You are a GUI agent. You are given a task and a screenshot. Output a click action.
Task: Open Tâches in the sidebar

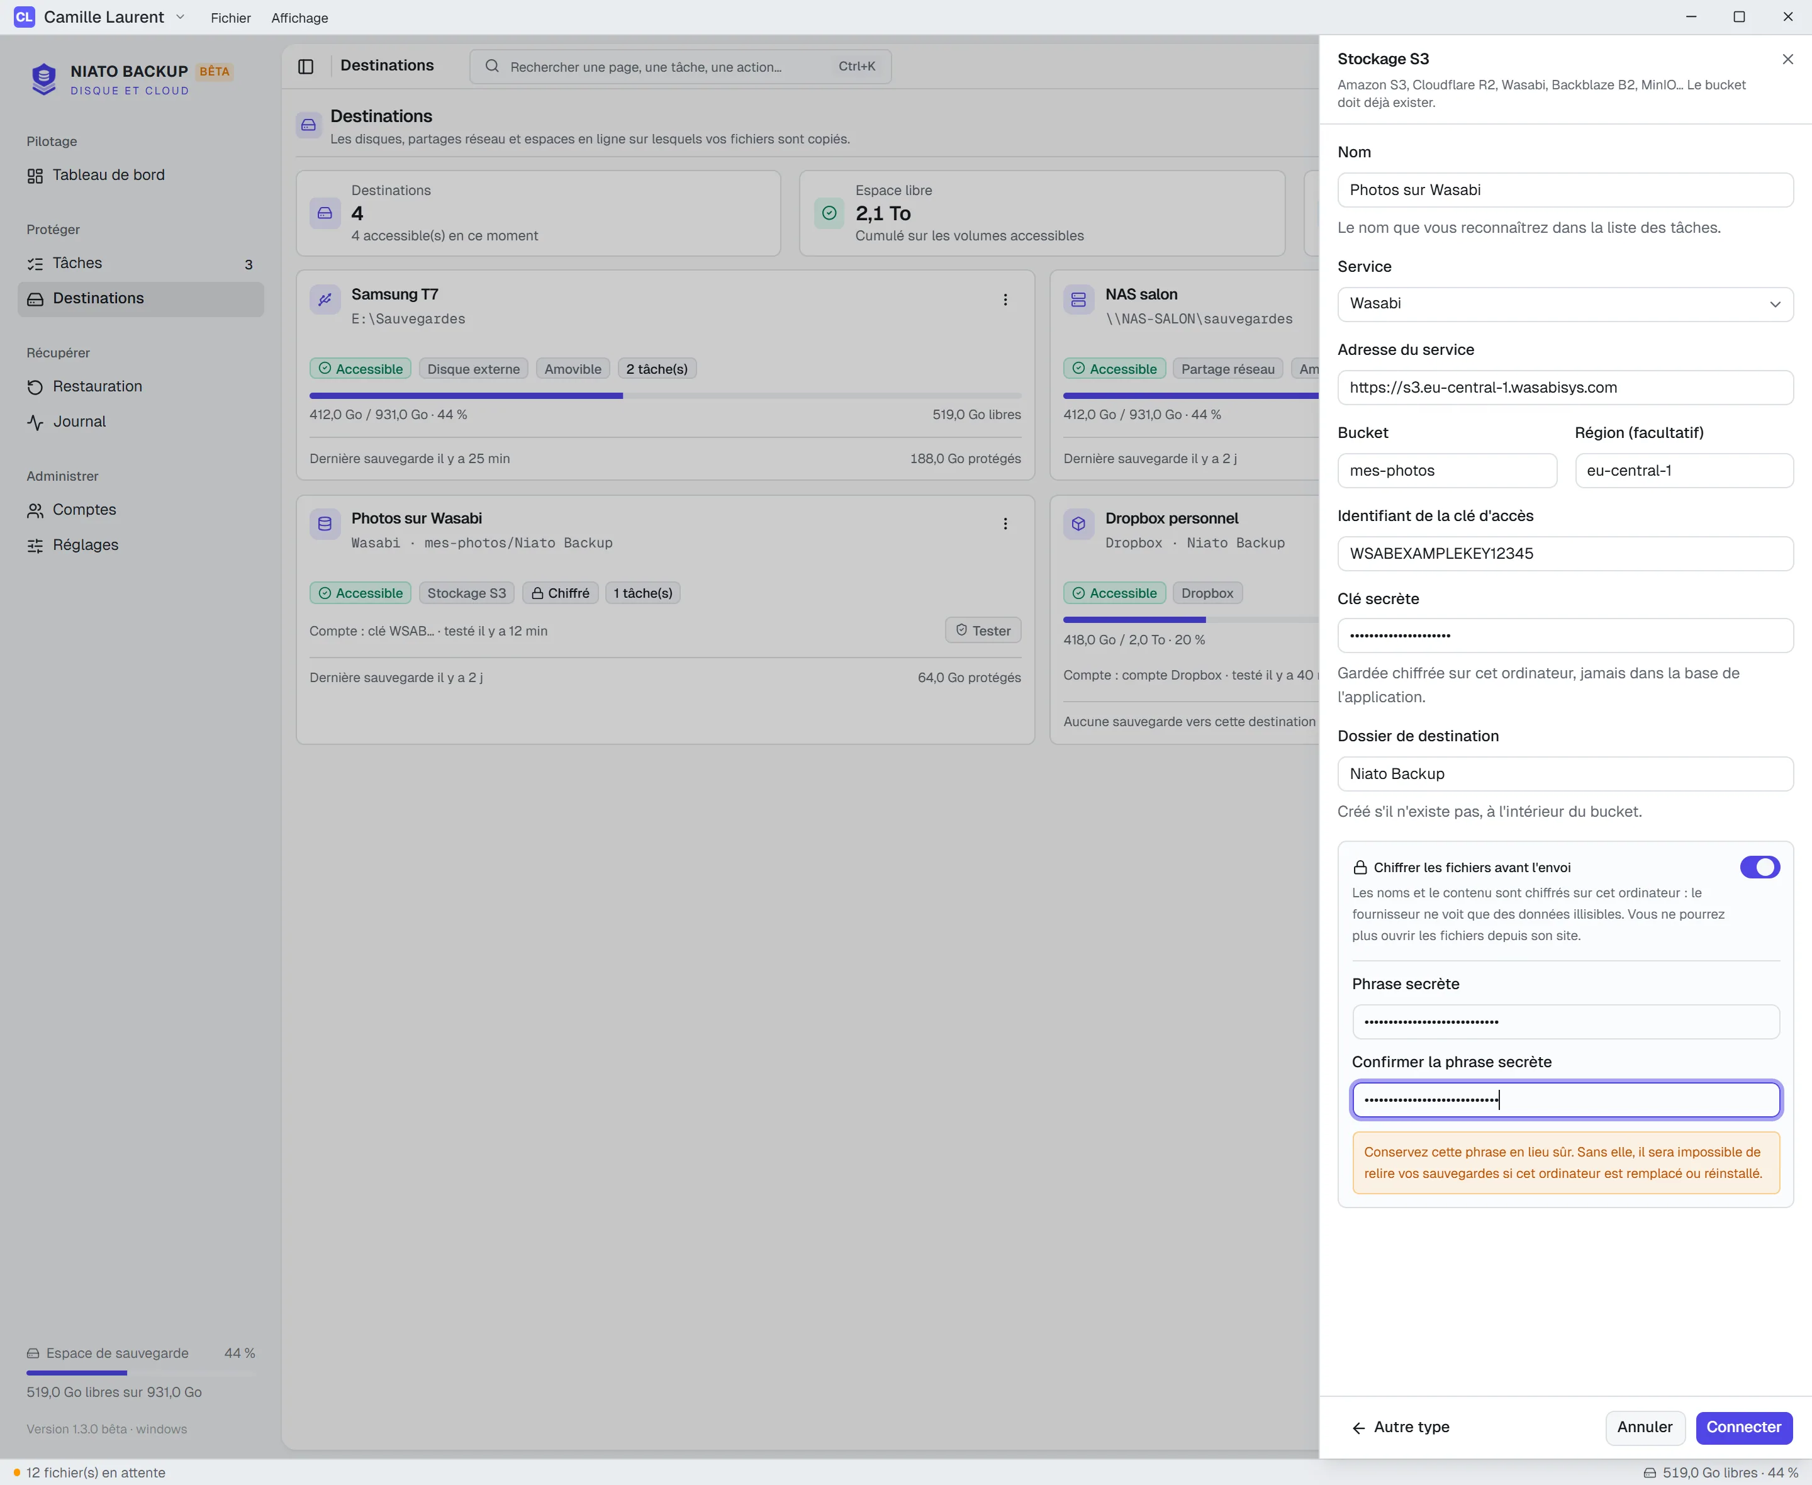[x=141, y=264]
